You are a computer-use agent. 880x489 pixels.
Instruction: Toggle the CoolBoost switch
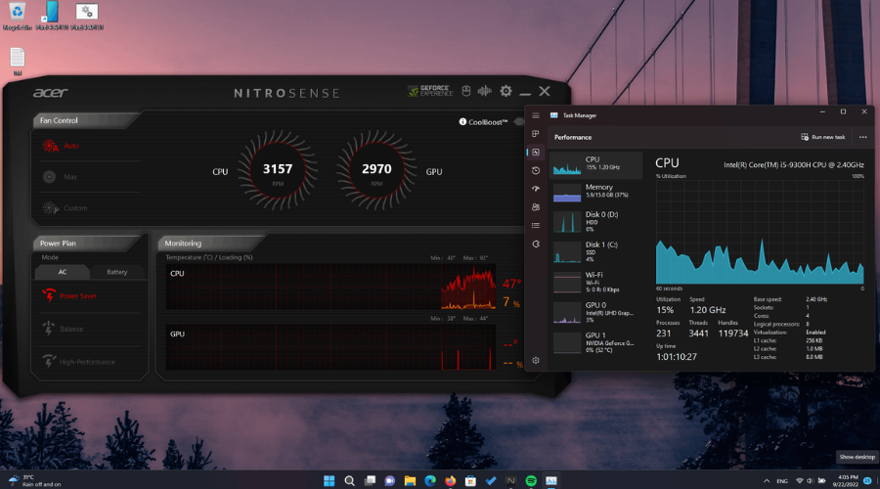point(519,122)
